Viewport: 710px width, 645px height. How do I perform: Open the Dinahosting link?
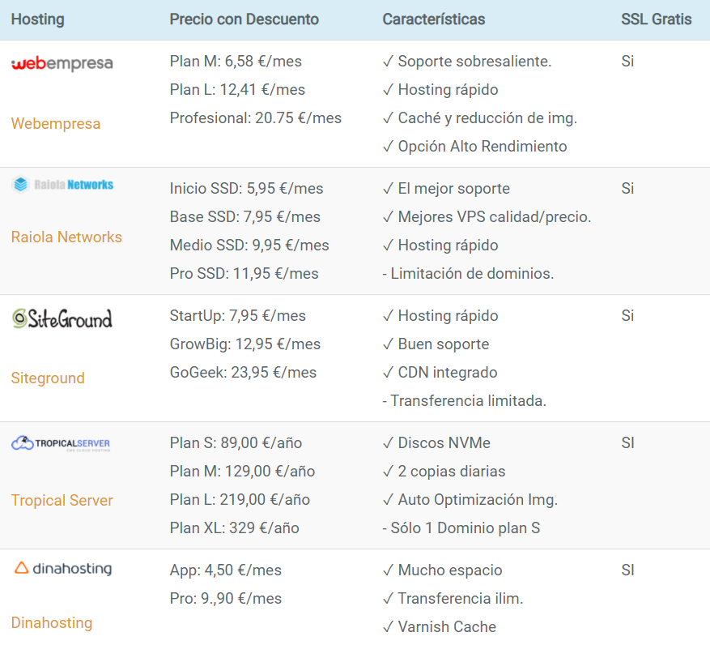(52, 623)
